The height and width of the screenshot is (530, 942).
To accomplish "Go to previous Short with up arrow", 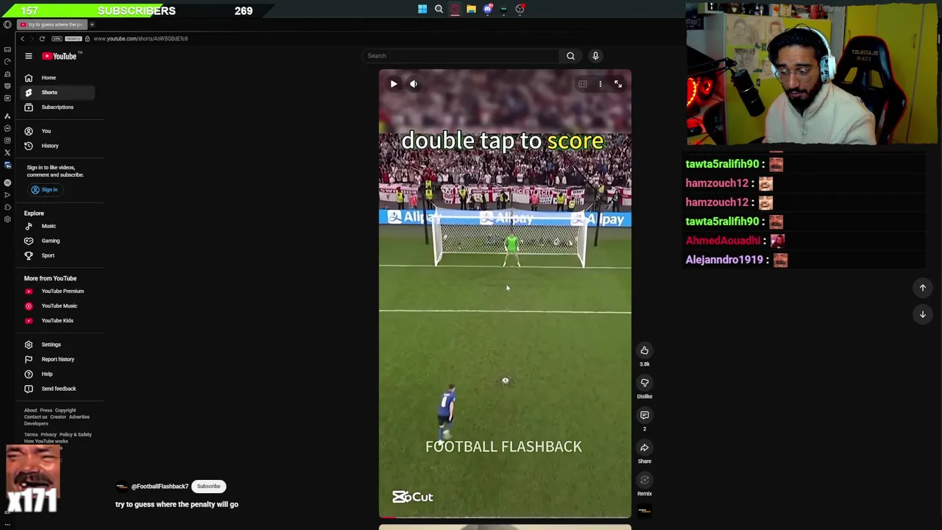I will pyautogui.click(x=923, y=288).
